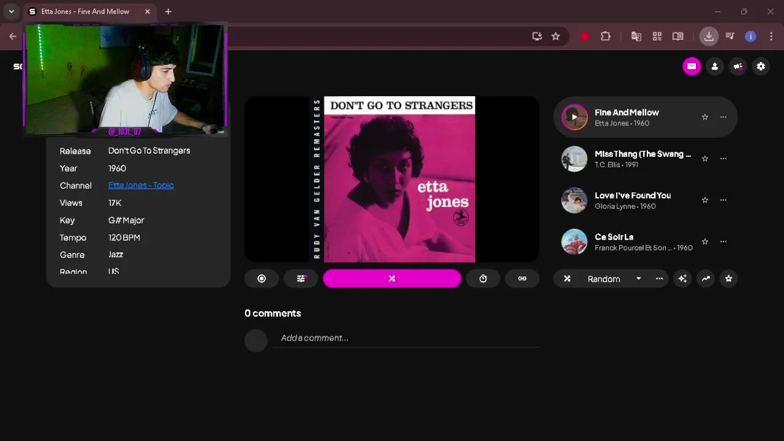Select the Ce Soir La title
784x441 pixels.
pos(614,238)
